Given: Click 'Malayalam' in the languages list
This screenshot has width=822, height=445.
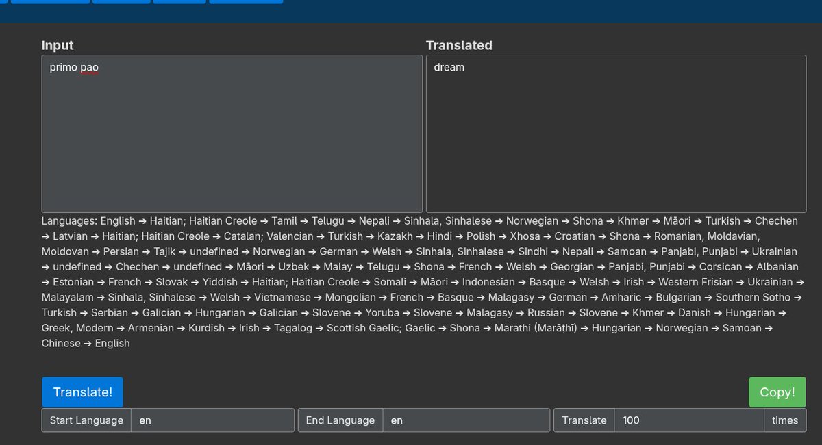Looking at the screenshot, I should tap(68, 297).
